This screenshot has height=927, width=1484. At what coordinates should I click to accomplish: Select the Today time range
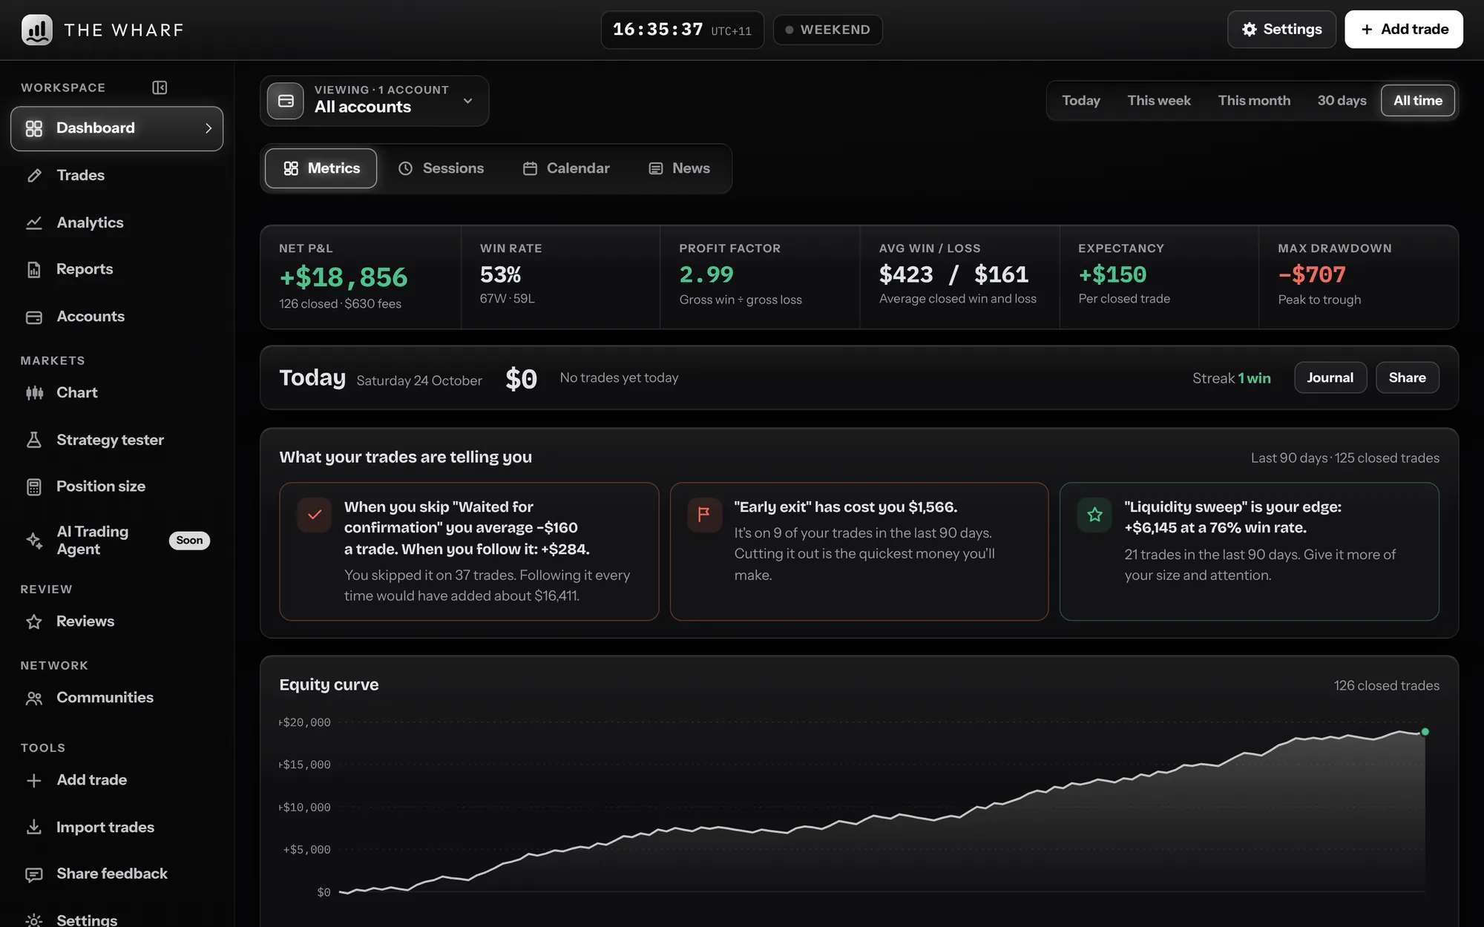[x=1080, y=100]
